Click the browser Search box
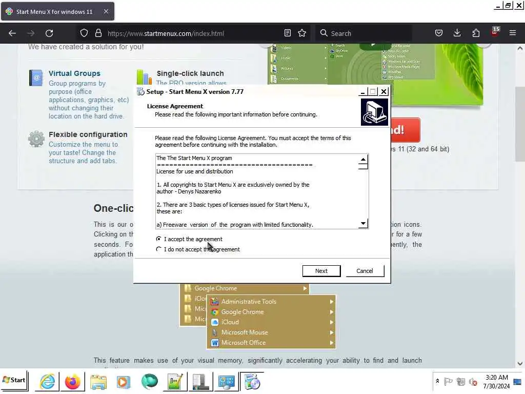 pos(364,33)
